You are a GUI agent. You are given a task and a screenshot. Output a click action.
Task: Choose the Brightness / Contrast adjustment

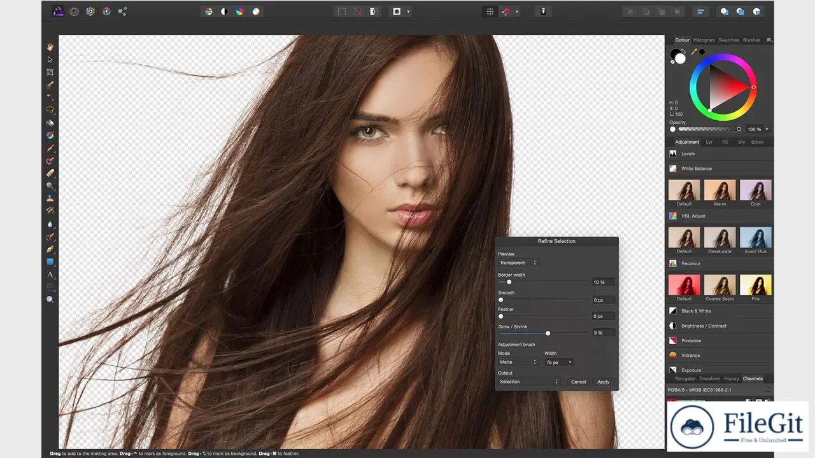[719, 326]
